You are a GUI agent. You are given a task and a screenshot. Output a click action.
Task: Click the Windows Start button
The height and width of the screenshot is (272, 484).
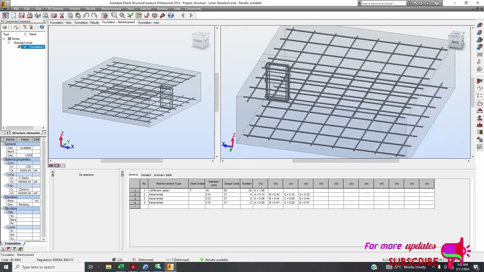[x=6, y=267]
